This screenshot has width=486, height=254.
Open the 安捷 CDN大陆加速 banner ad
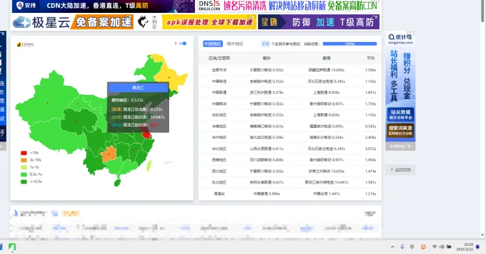click(104, 6)
